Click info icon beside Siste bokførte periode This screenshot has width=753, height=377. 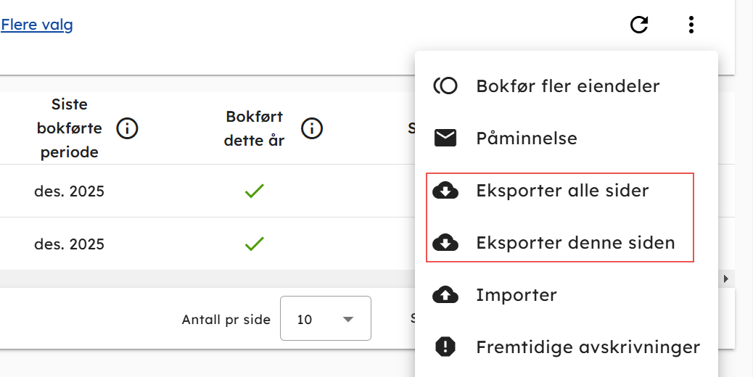(x=127, y=129)
